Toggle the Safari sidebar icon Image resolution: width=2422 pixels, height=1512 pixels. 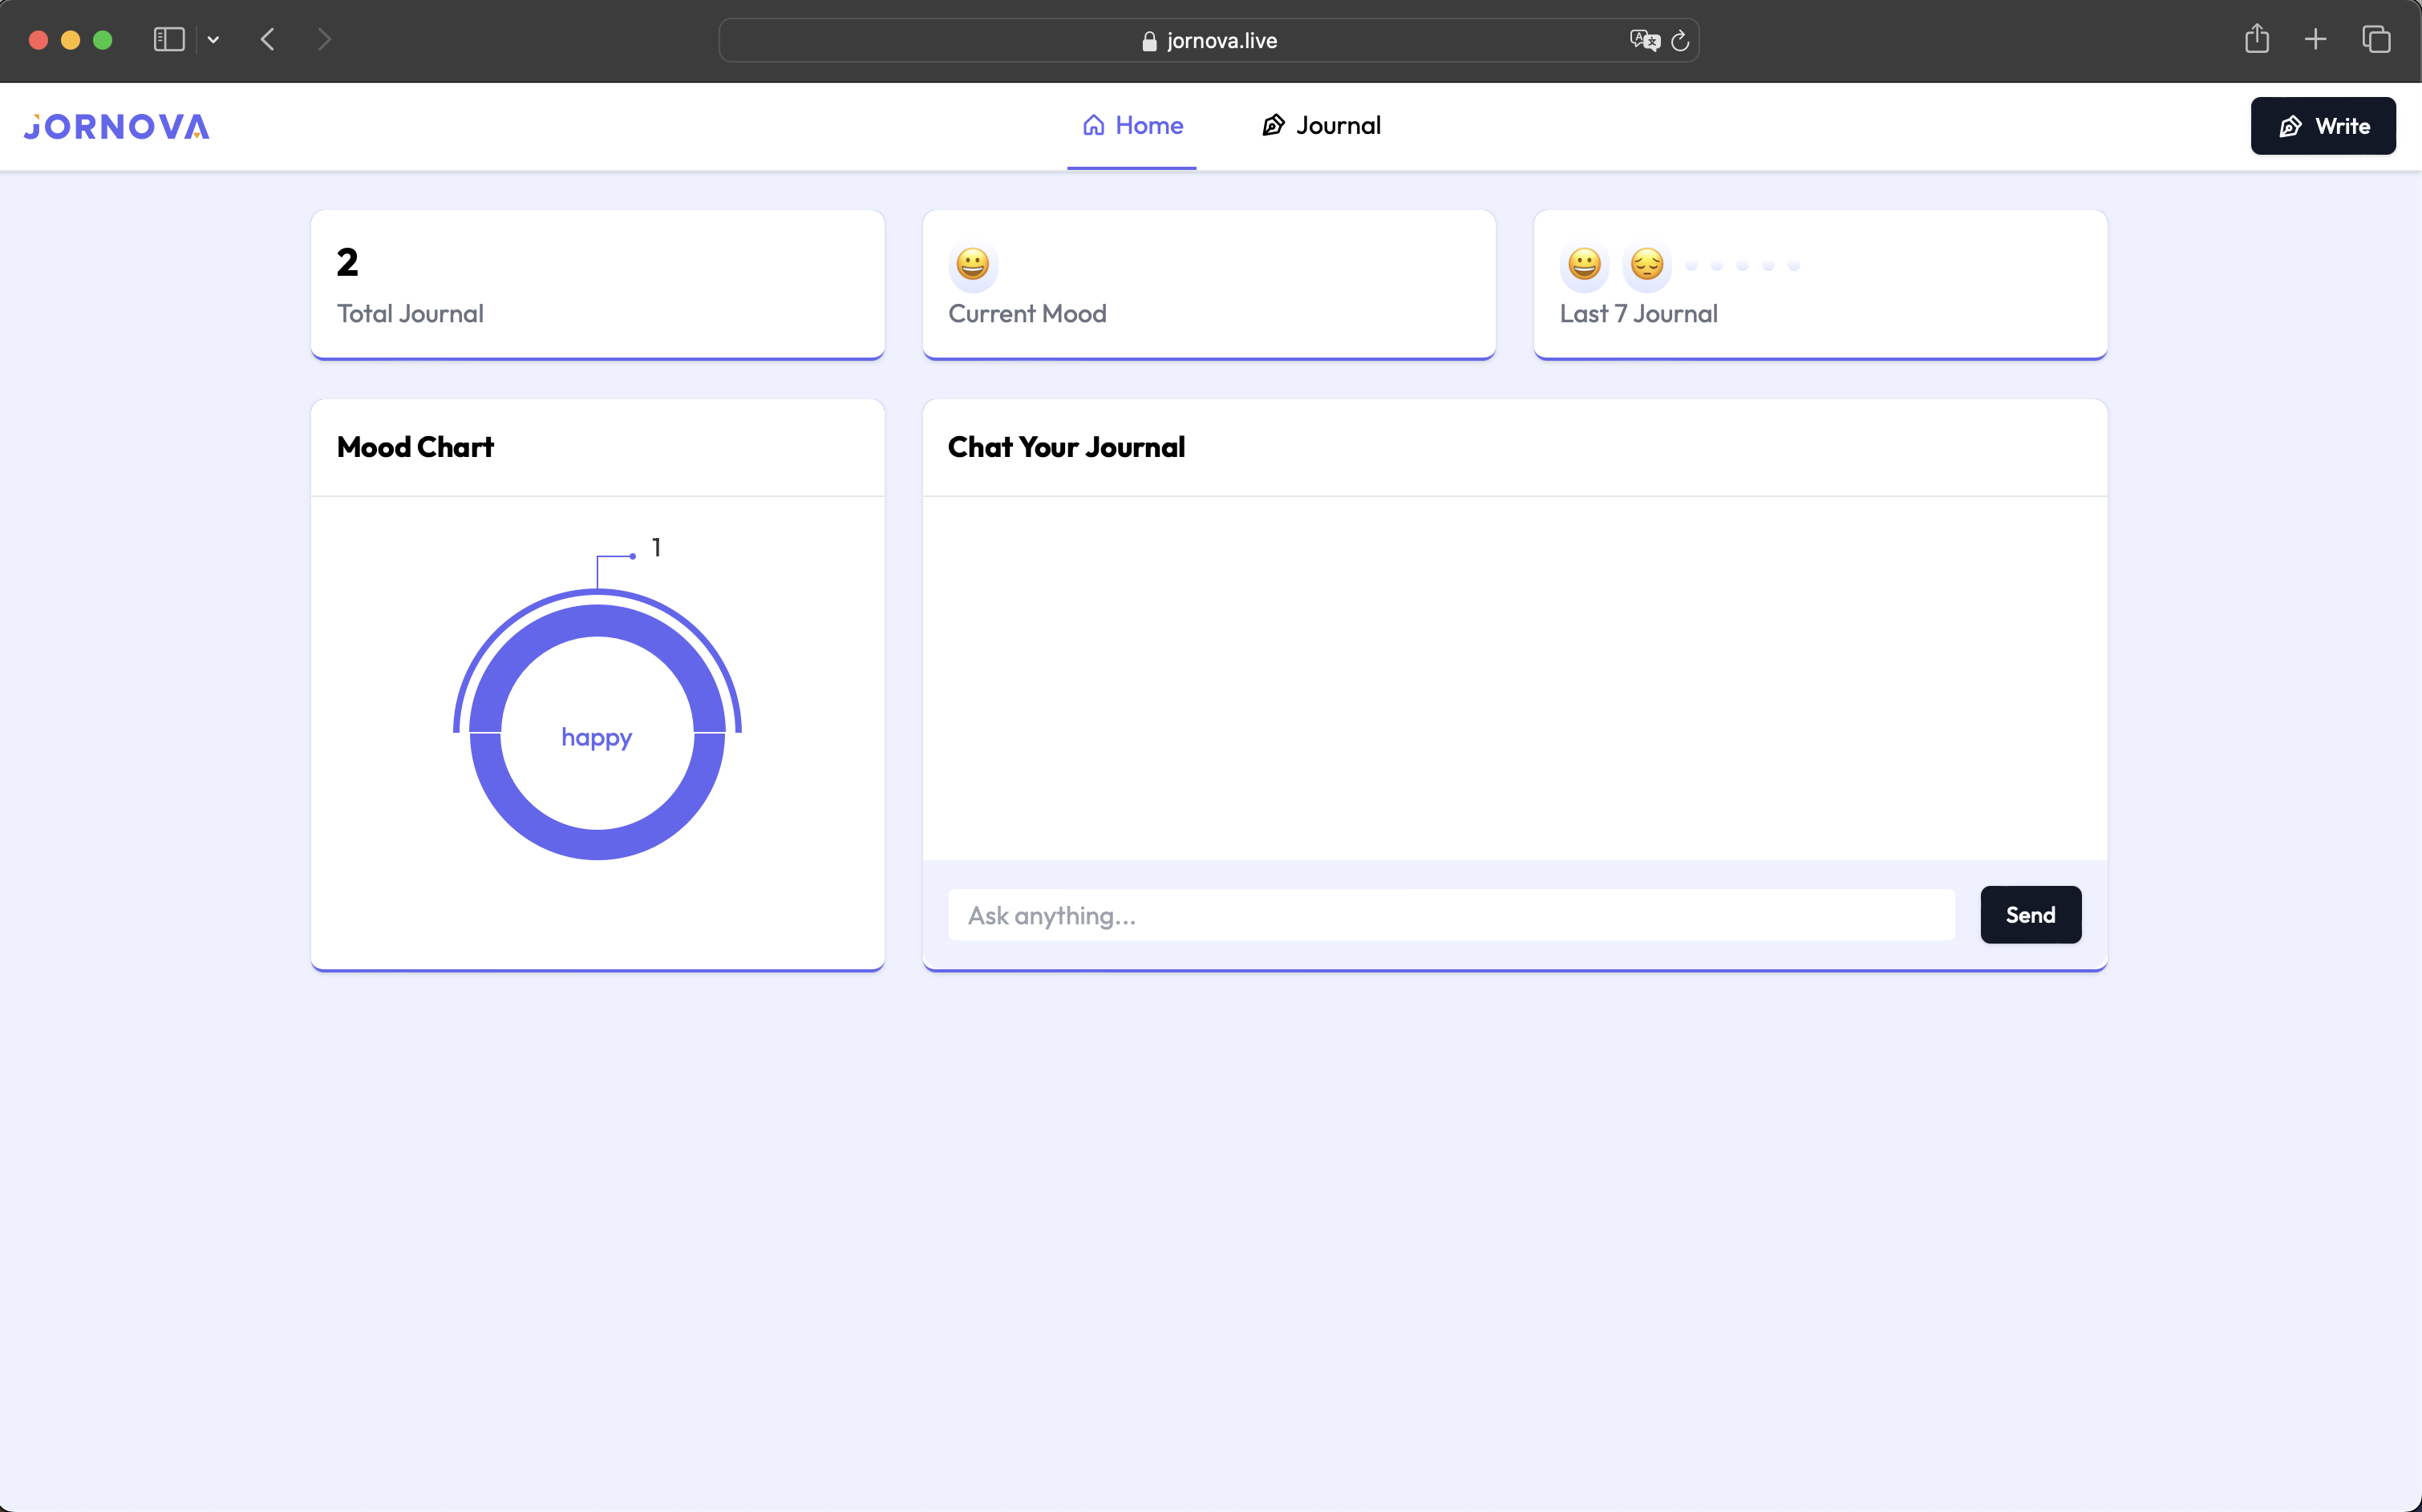[169, 40]
